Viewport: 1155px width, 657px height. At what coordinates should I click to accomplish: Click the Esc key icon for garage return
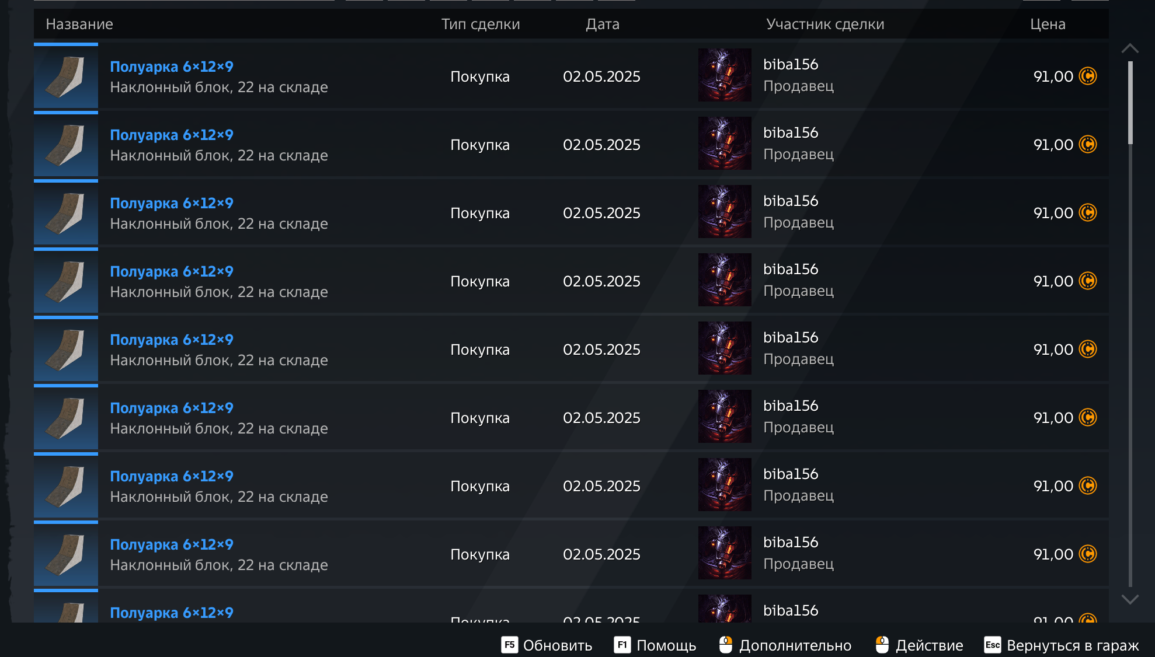tap(993, 645)
